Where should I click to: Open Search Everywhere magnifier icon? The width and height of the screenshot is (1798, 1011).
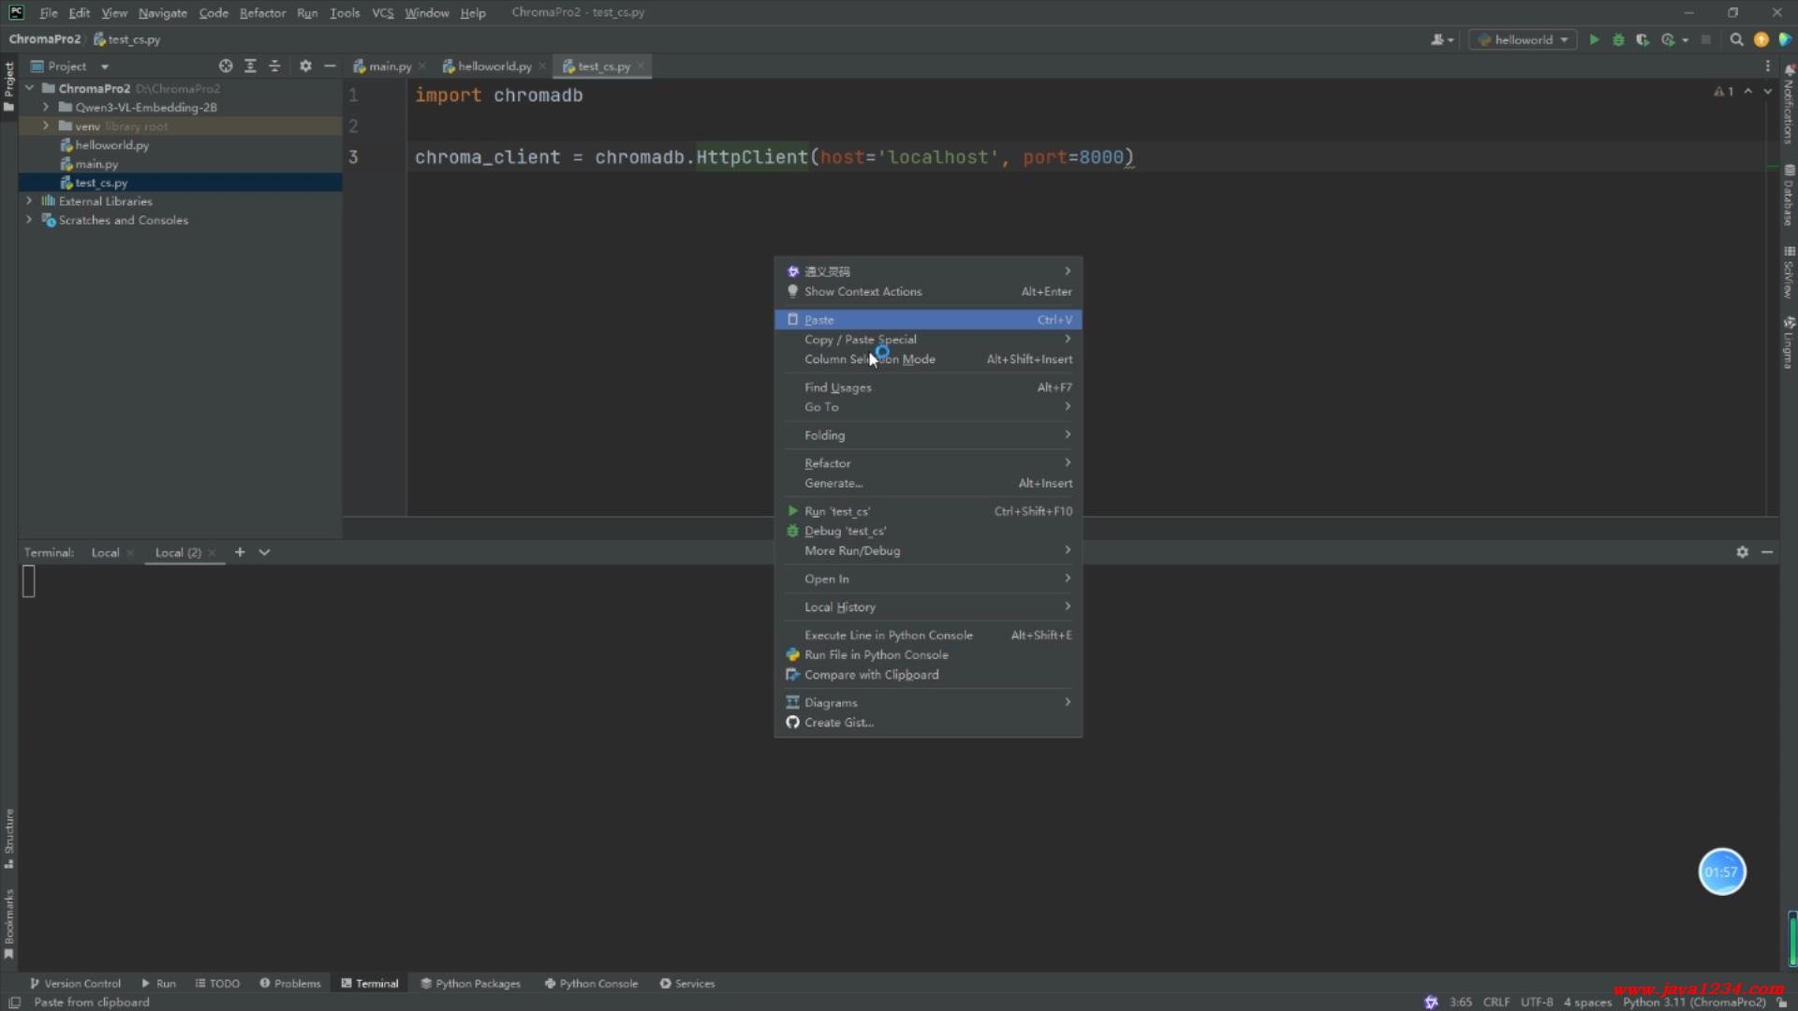(1736, 39)
